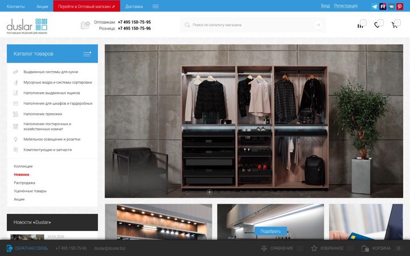
Task: Open Наполнение для шкафов и гардеробных
Action: click(58, 104)
